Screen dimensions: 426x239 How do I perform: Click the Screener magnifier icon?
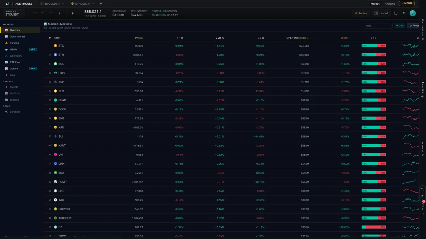pyautogui.click(x=6, y=112)
